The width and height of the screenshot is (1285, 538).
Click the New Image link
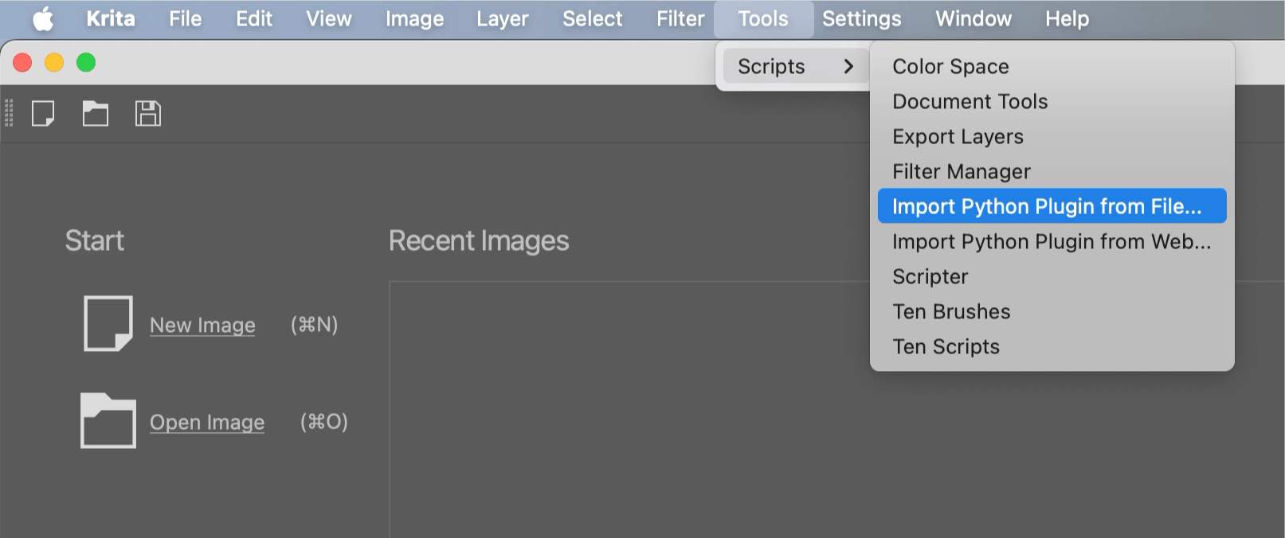[x=202, y=324]
